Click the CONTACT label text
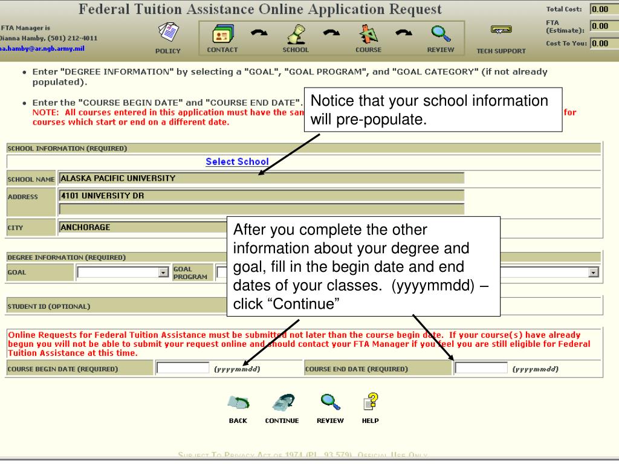619x464 pixels. (x=222, y=50)
